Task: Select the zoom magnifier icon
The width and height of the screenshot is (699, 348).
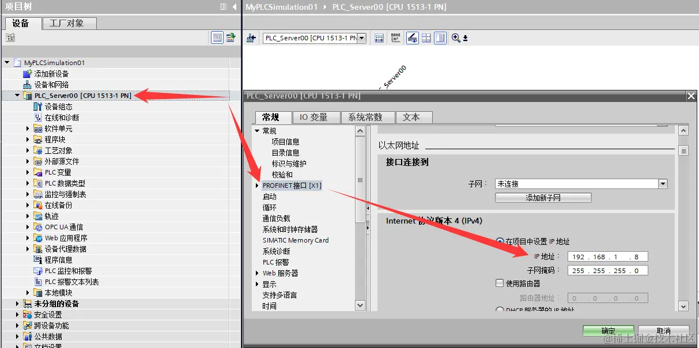Action: 456,38
